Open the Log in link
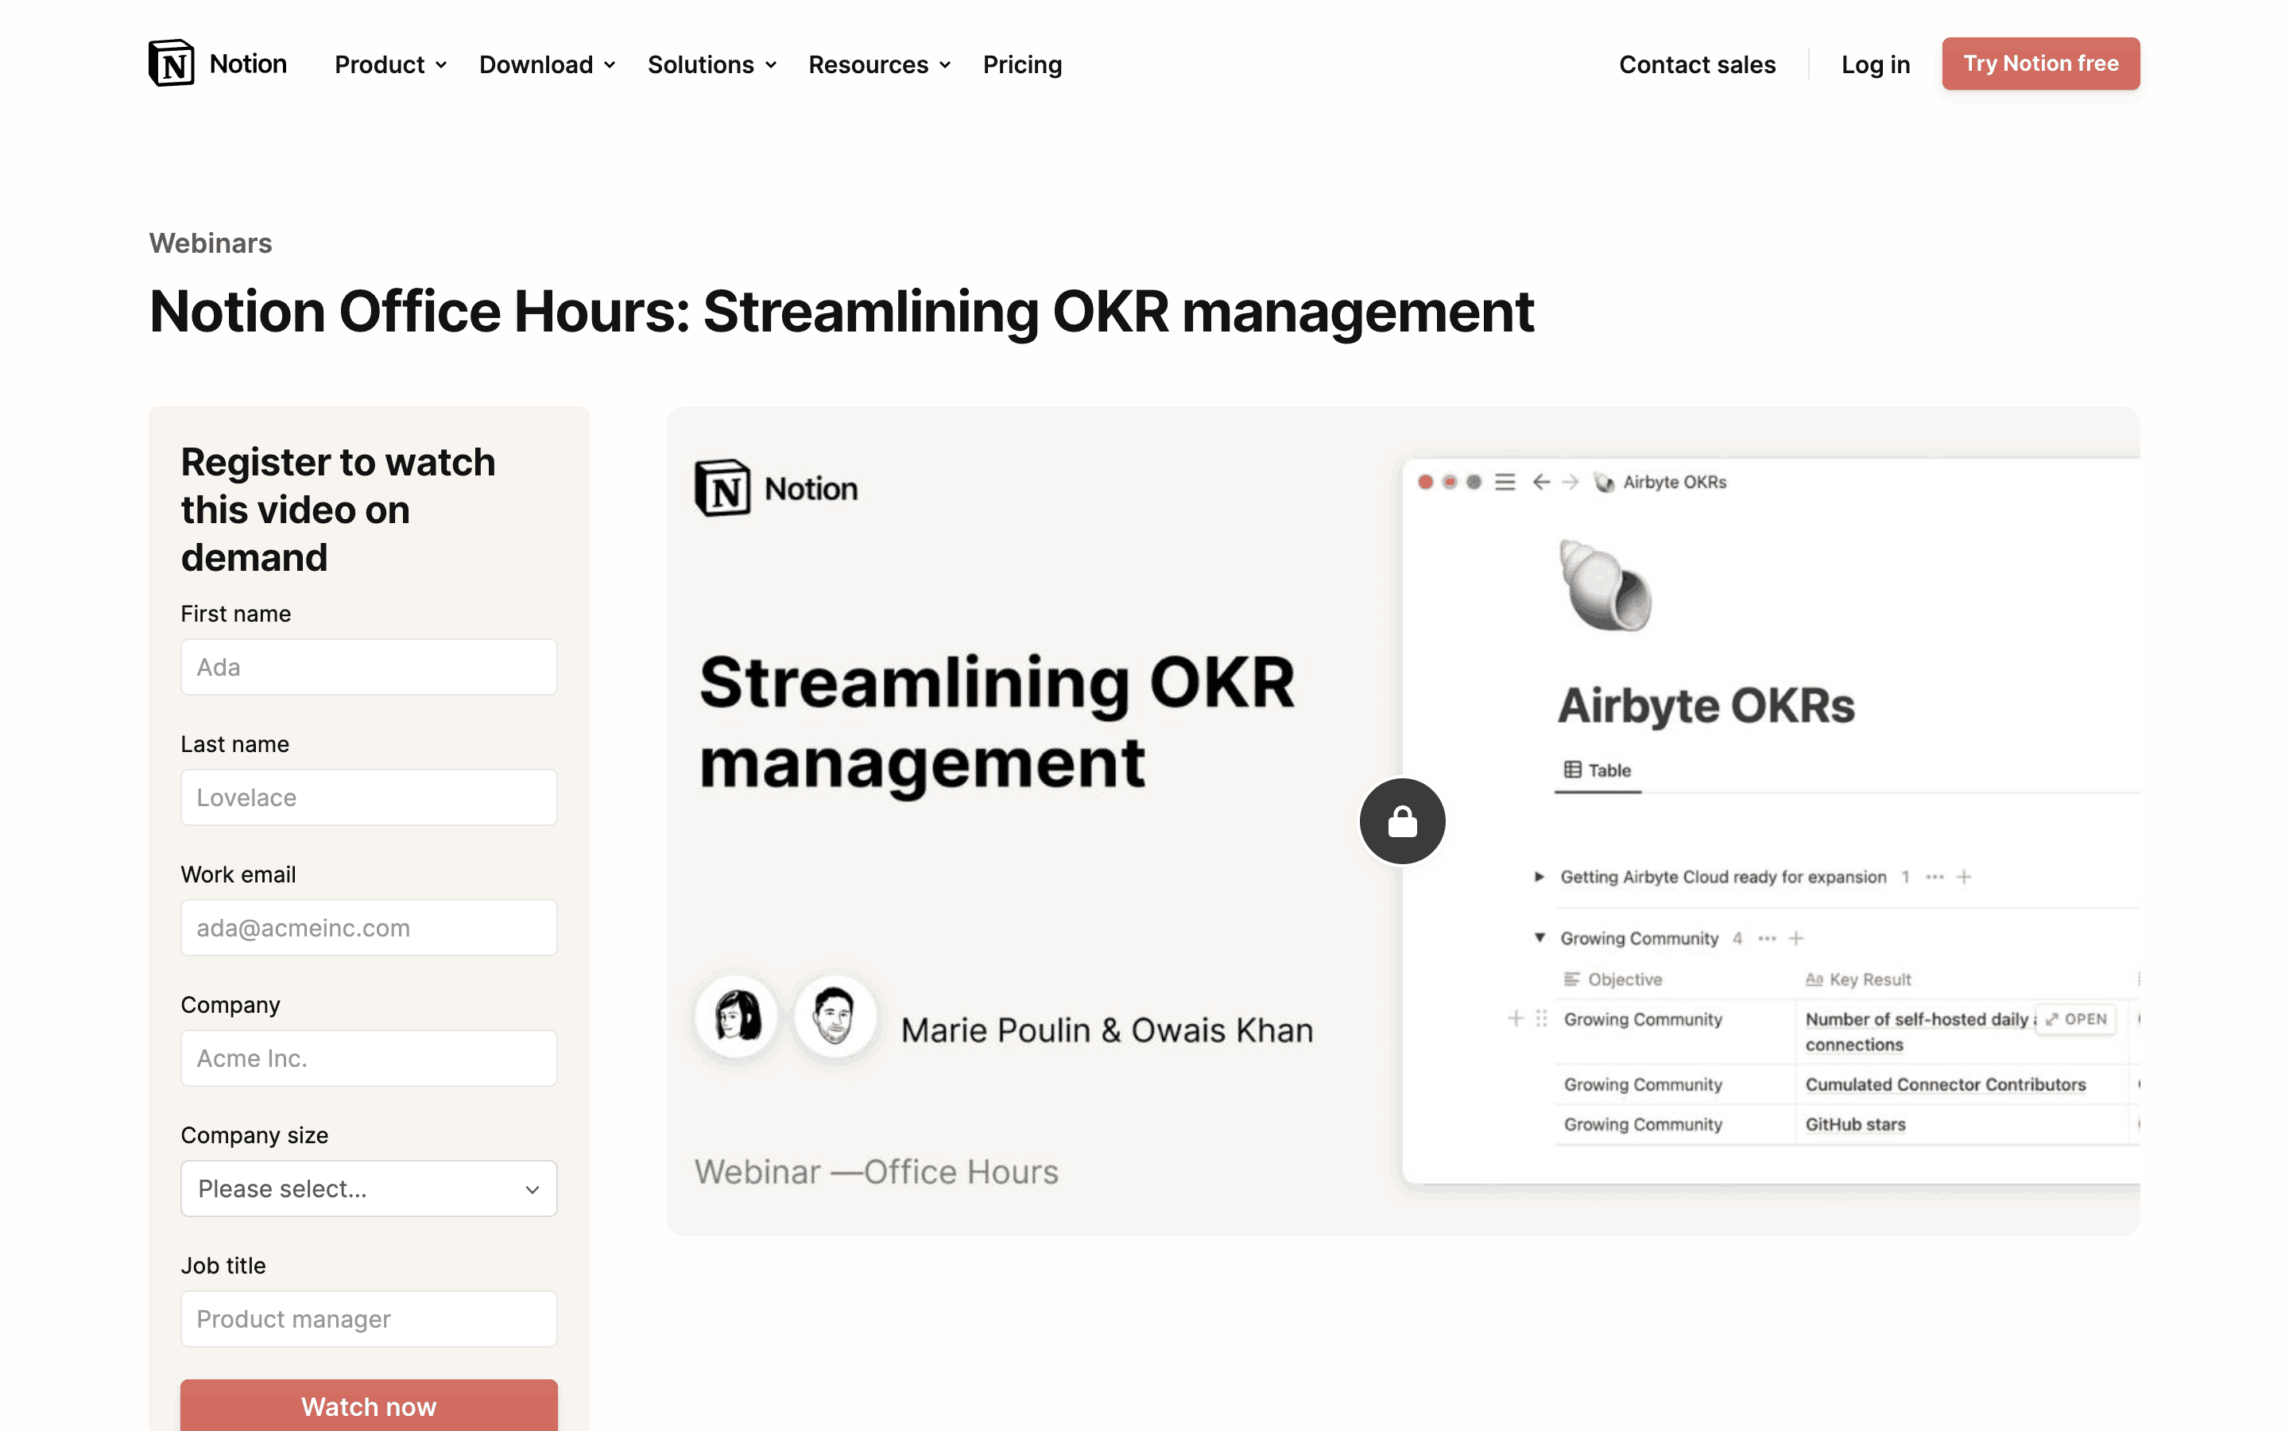Viewport: 2289px width, 1431px height. 1875,64
